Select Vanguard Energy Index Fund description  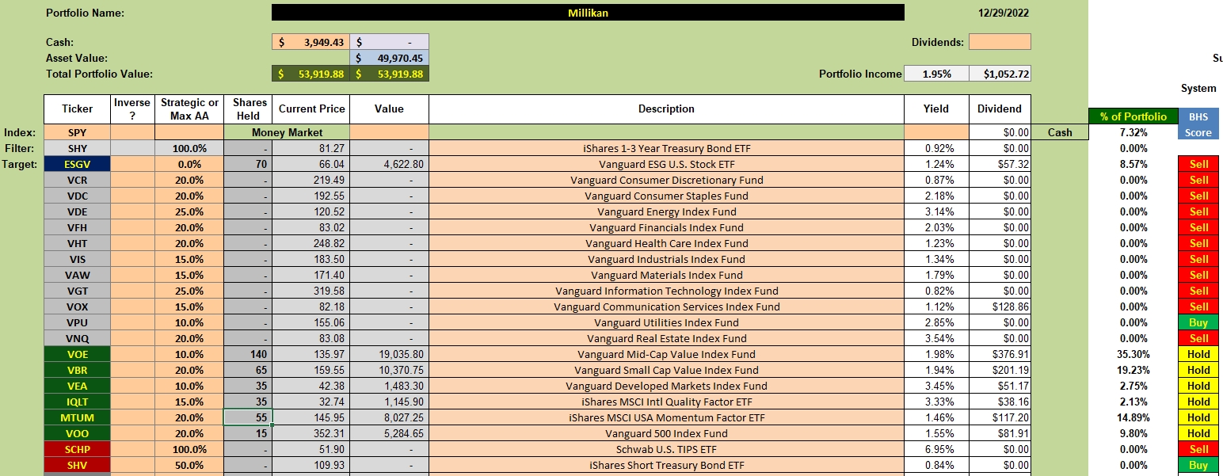(x=666, y=211)
